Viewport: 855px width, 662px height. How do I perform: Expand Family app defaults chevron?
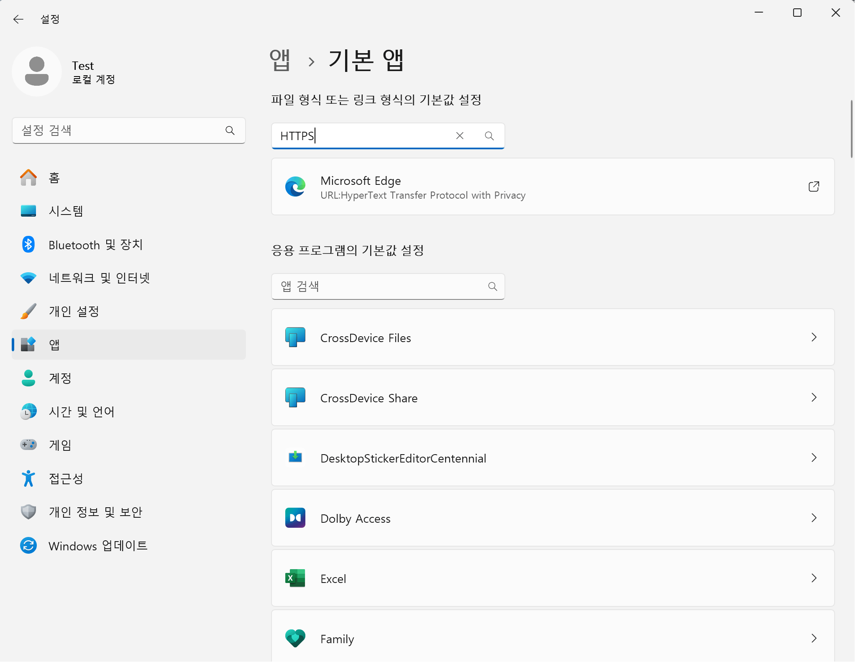814,639
